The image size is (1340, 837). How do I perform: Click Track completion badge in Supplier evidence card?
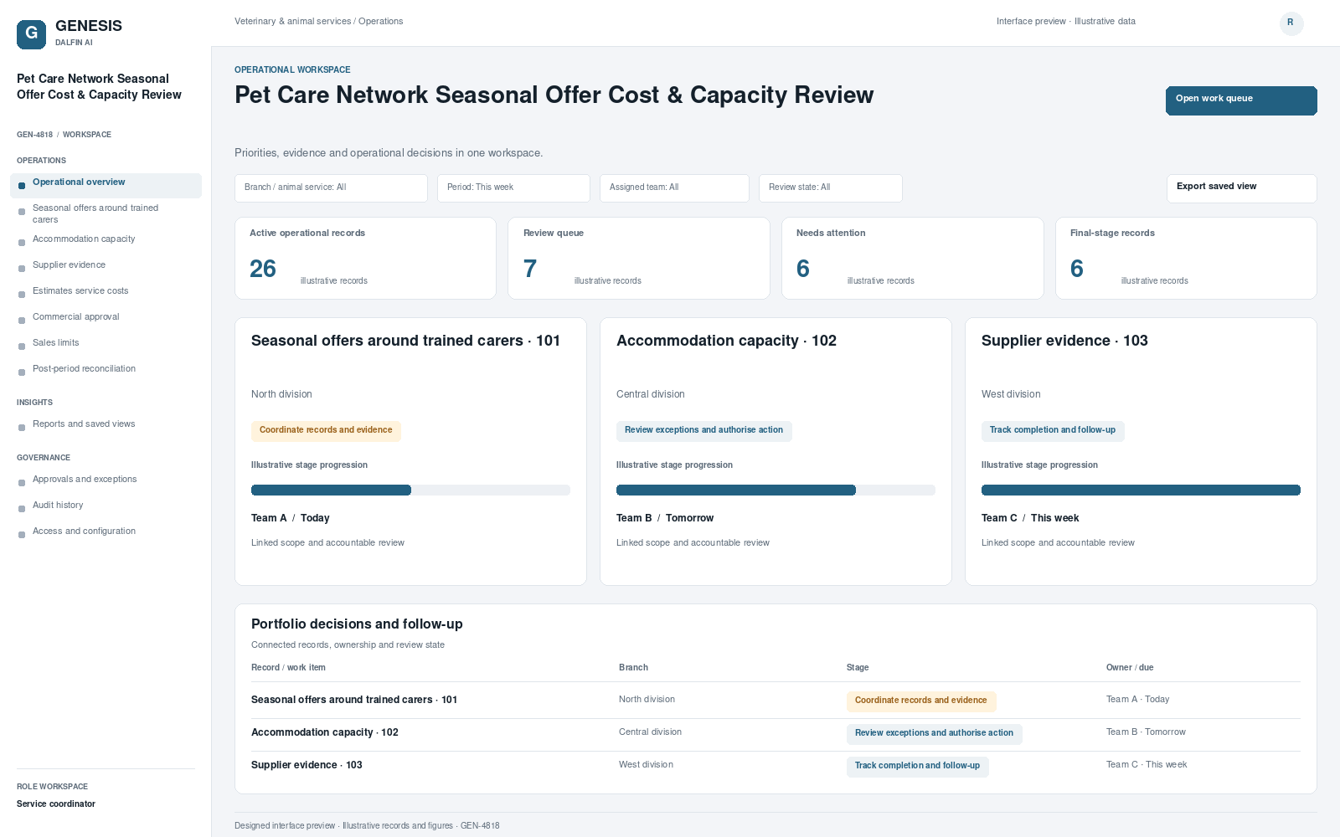pyautogui.click(x=1053, y=431)
